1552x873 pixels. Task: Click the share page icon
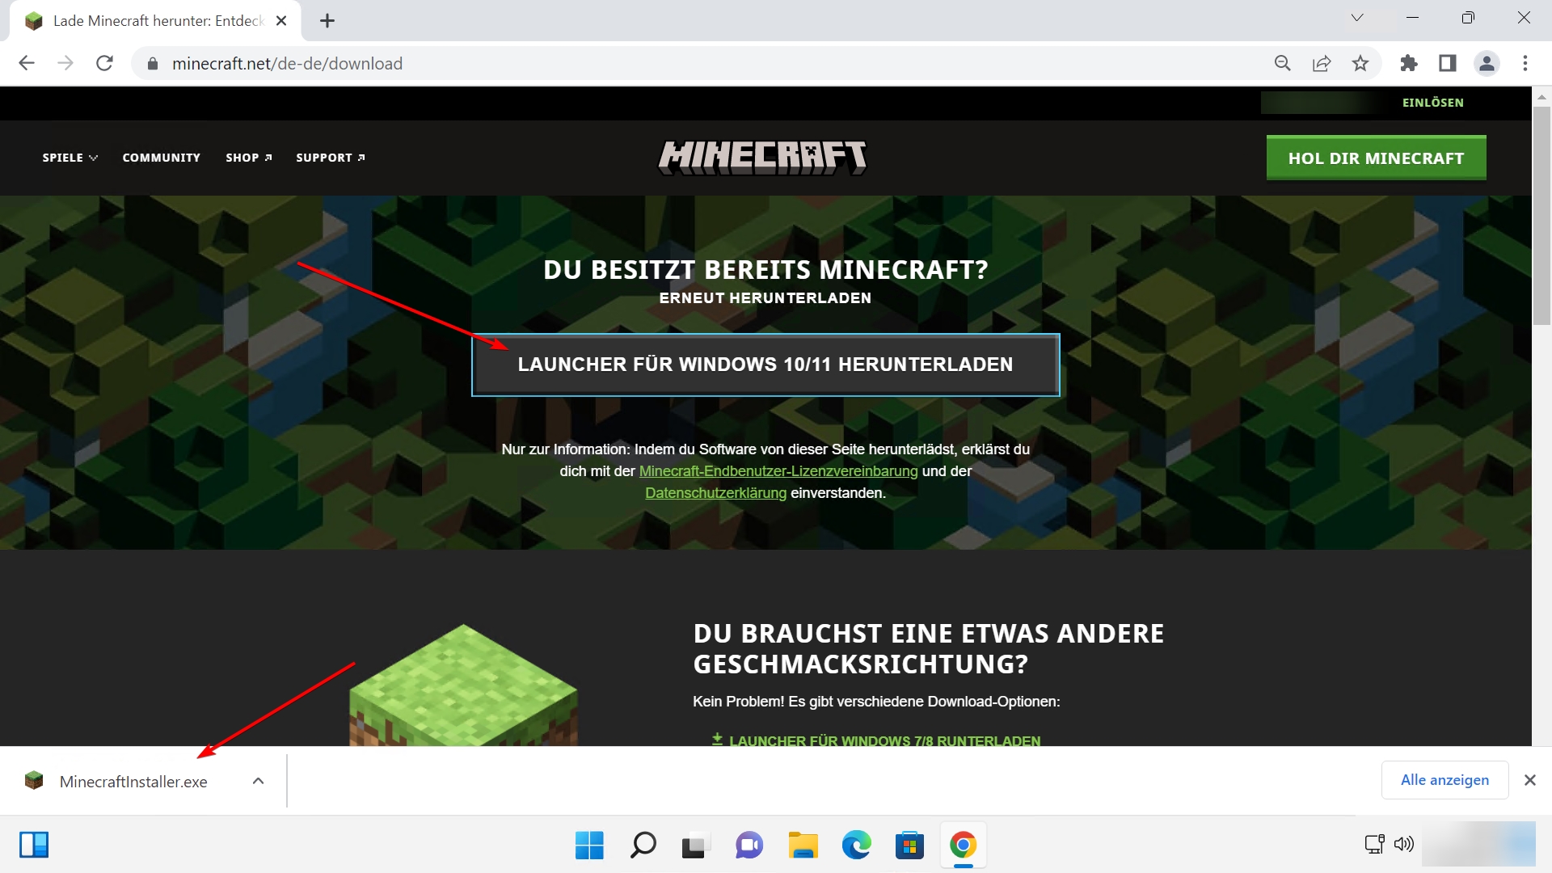(x=1322, y=63)
